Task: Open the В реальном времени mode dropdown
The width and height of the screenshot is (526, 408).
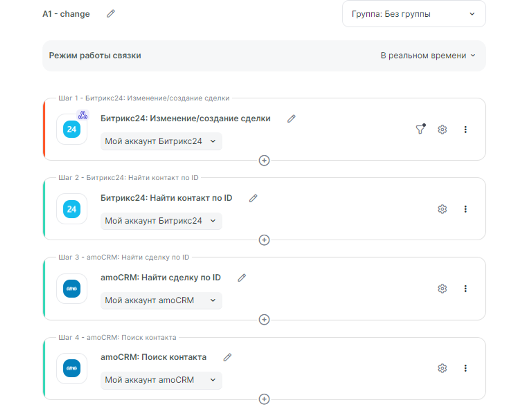Action: click(x=428, y=56)
